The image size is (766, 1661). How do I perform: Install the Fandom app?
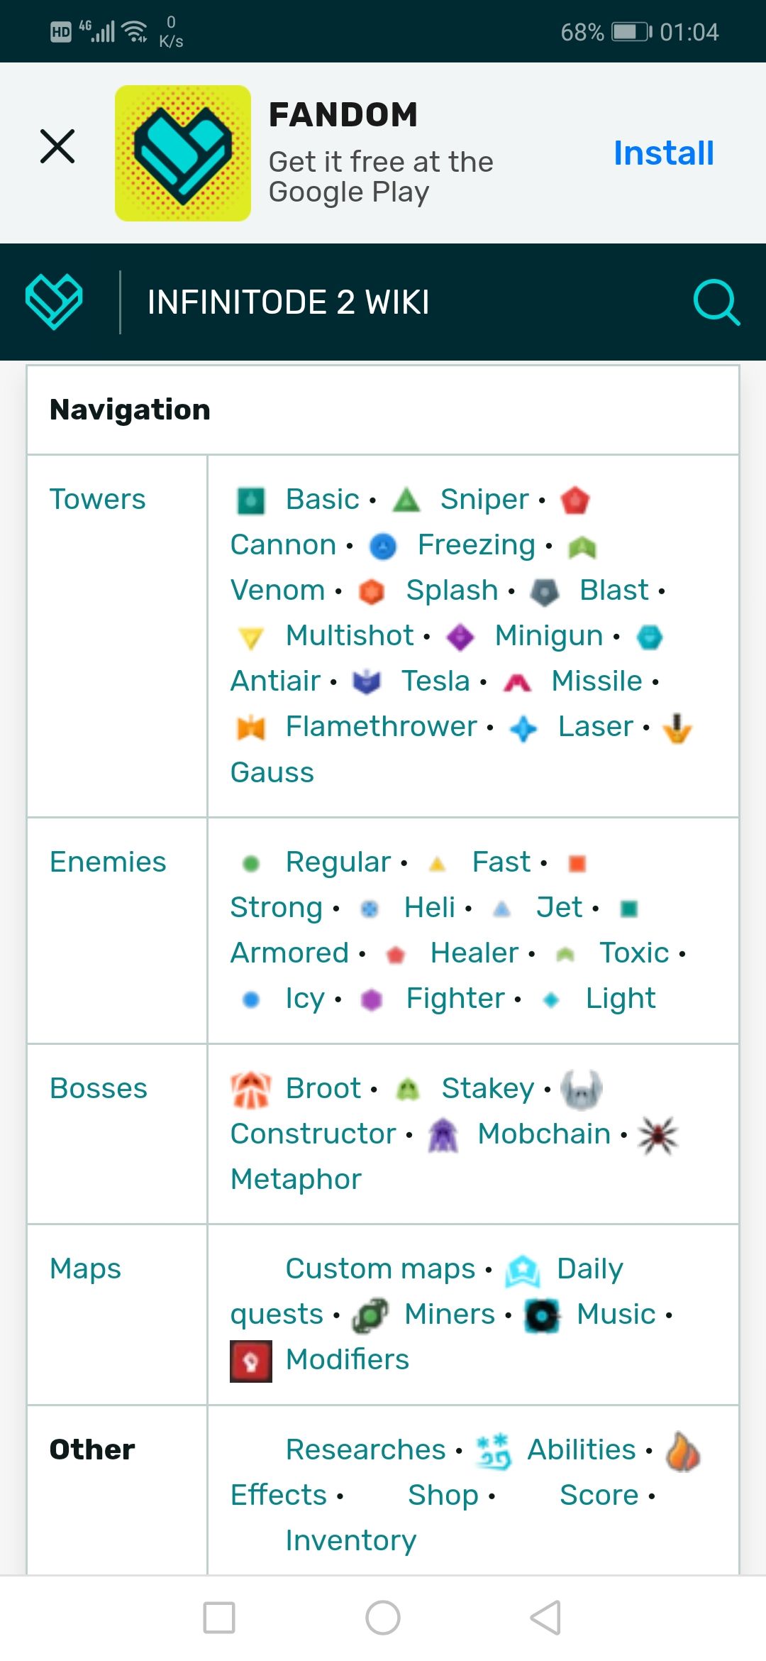pos(664,153)
